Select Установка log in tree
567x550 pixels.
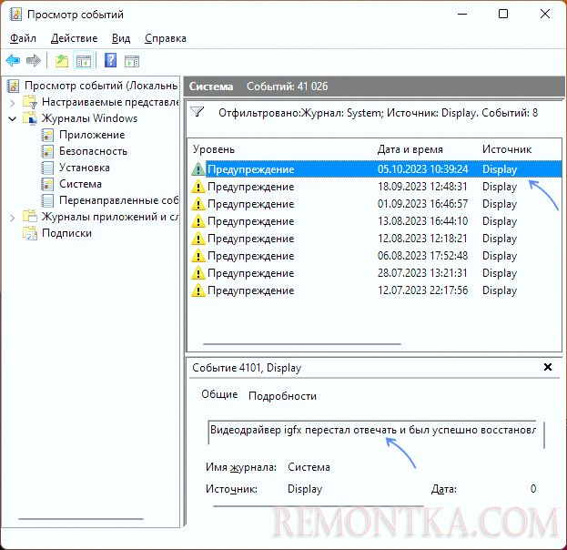point(85,168)
